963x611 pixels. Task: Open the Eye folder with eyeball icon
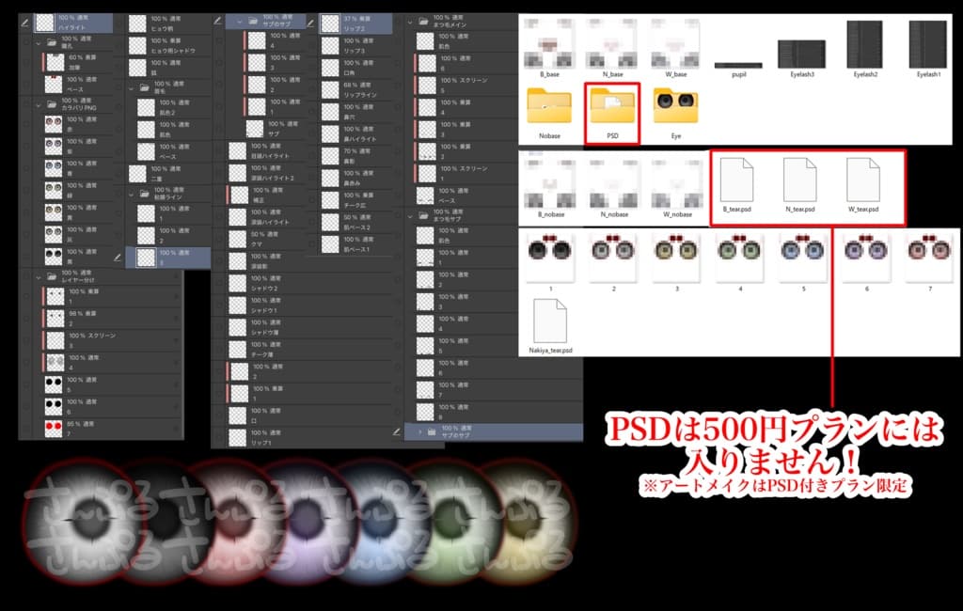(675, 113)
